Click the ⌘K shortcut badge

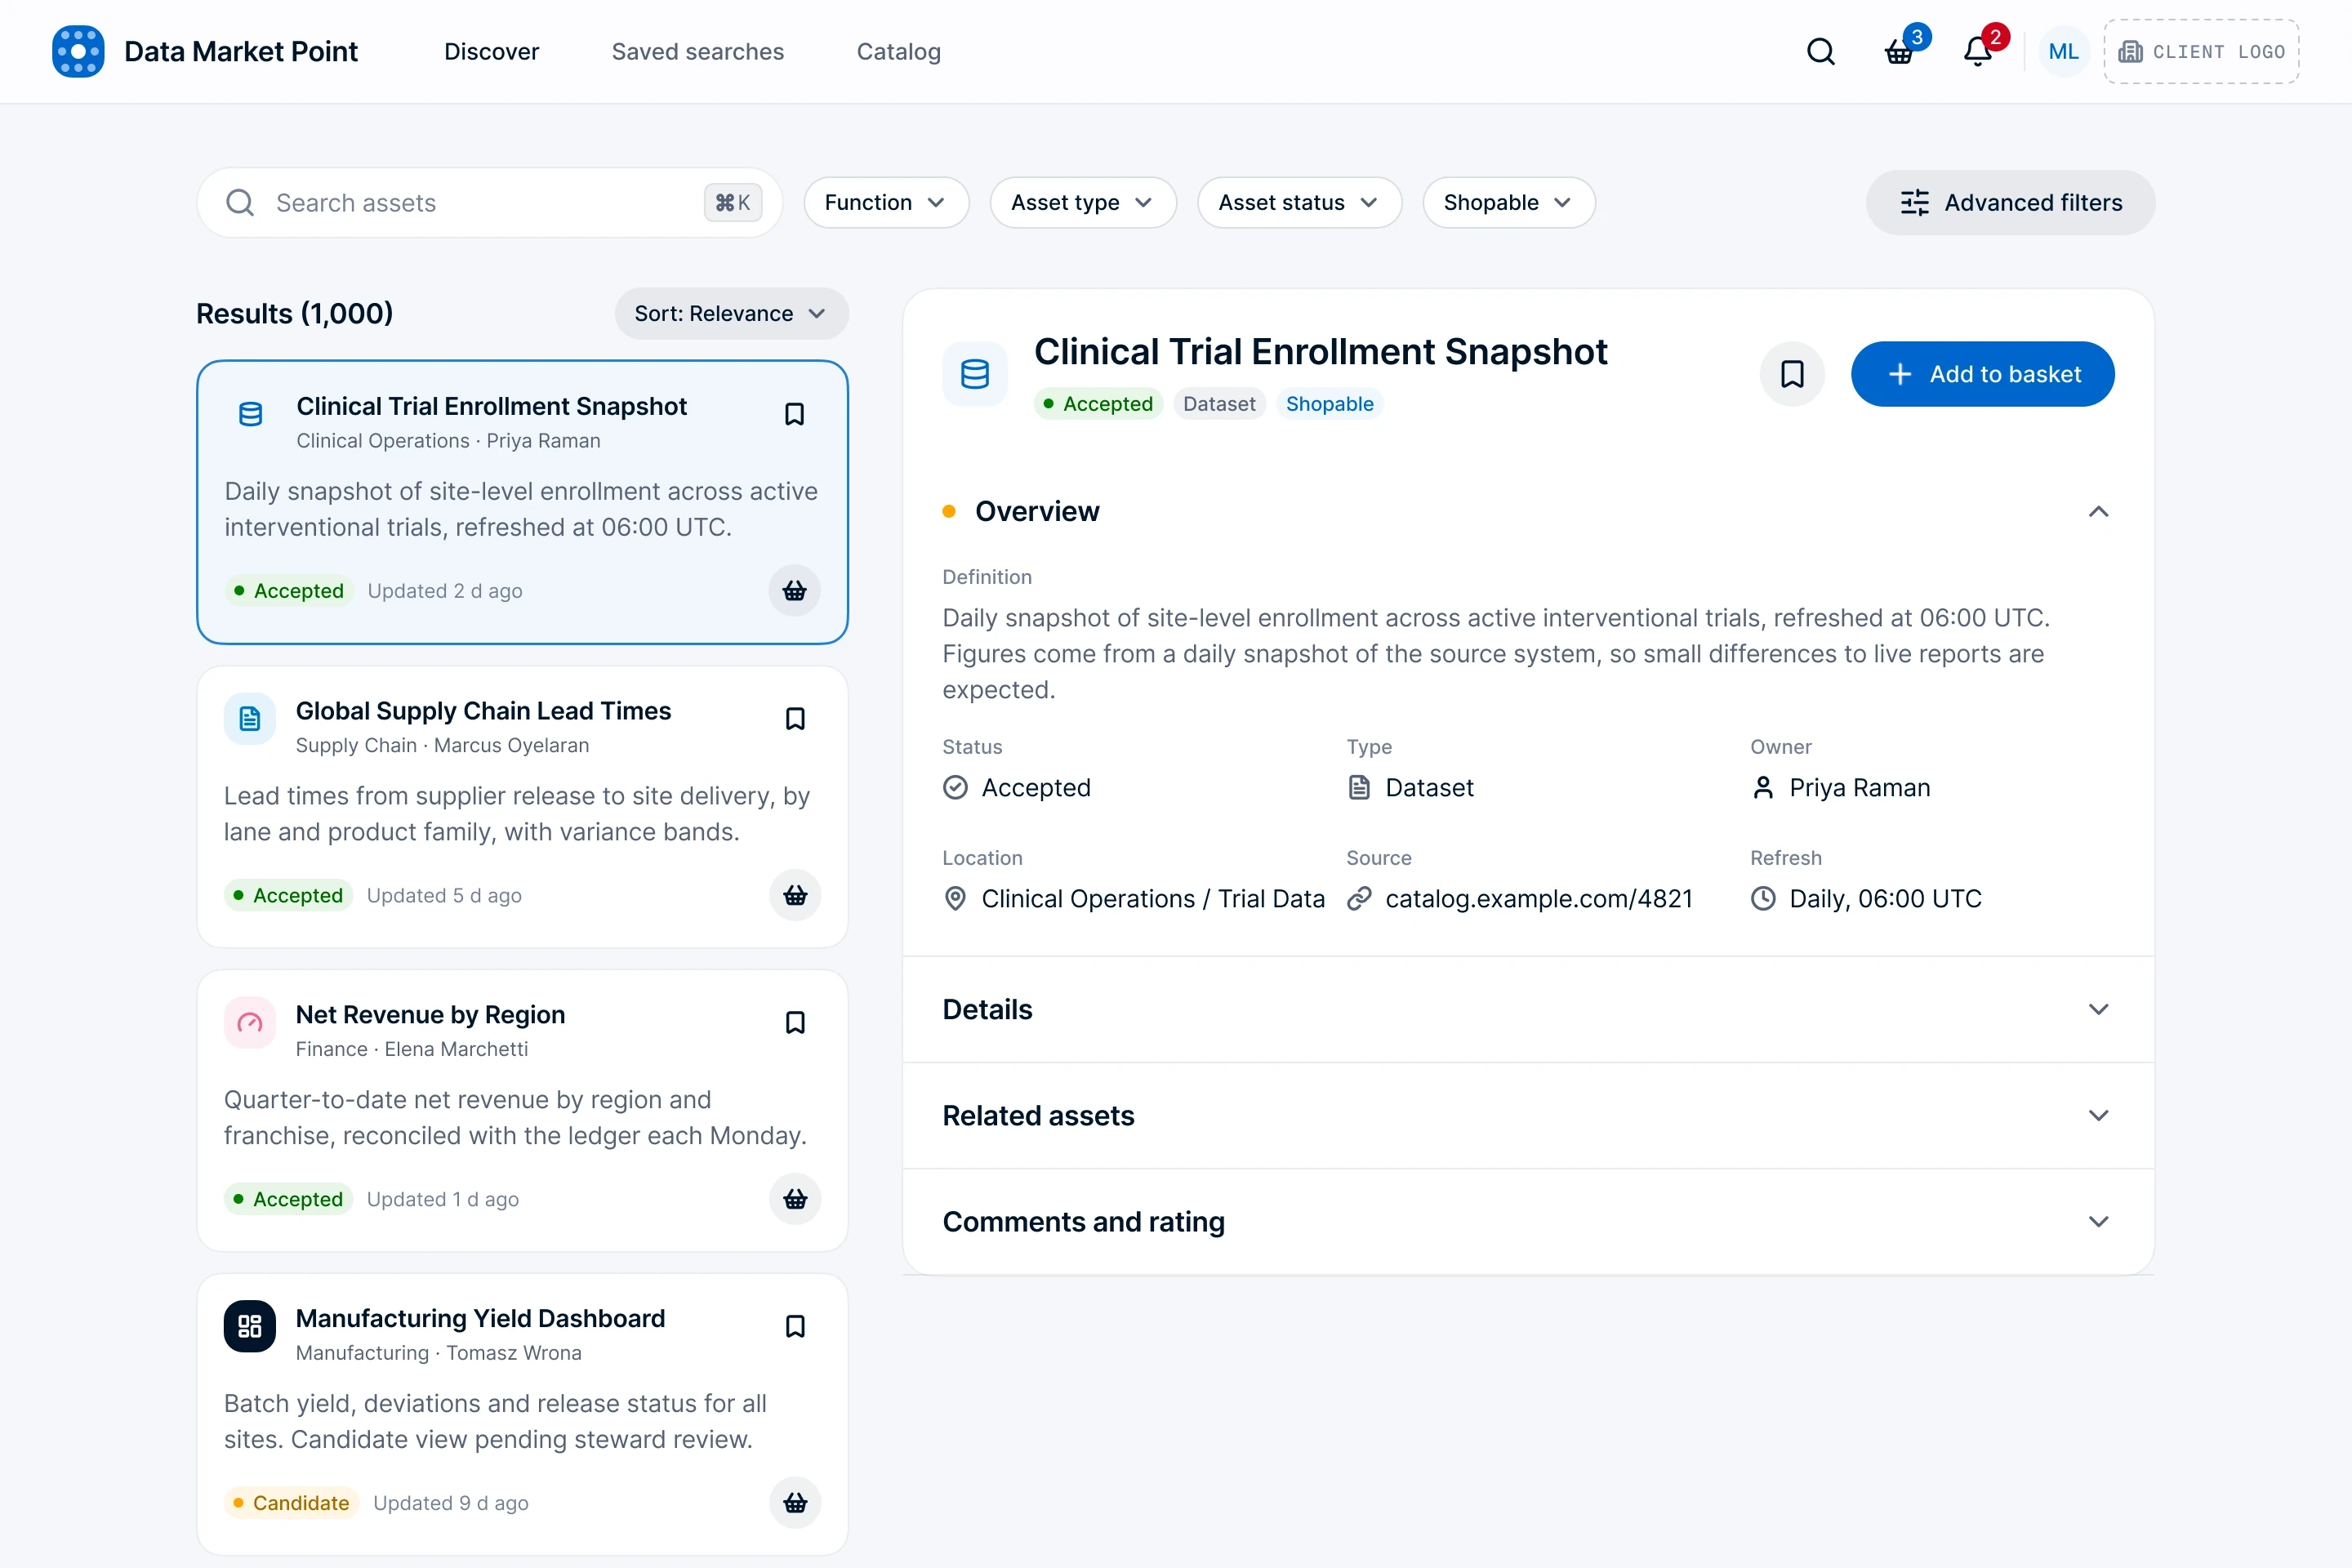pos(733,203)
